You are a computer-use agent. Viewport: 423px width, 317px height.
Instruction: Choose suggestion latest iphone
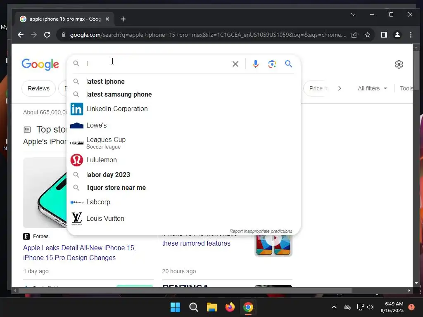pos(183,81)
